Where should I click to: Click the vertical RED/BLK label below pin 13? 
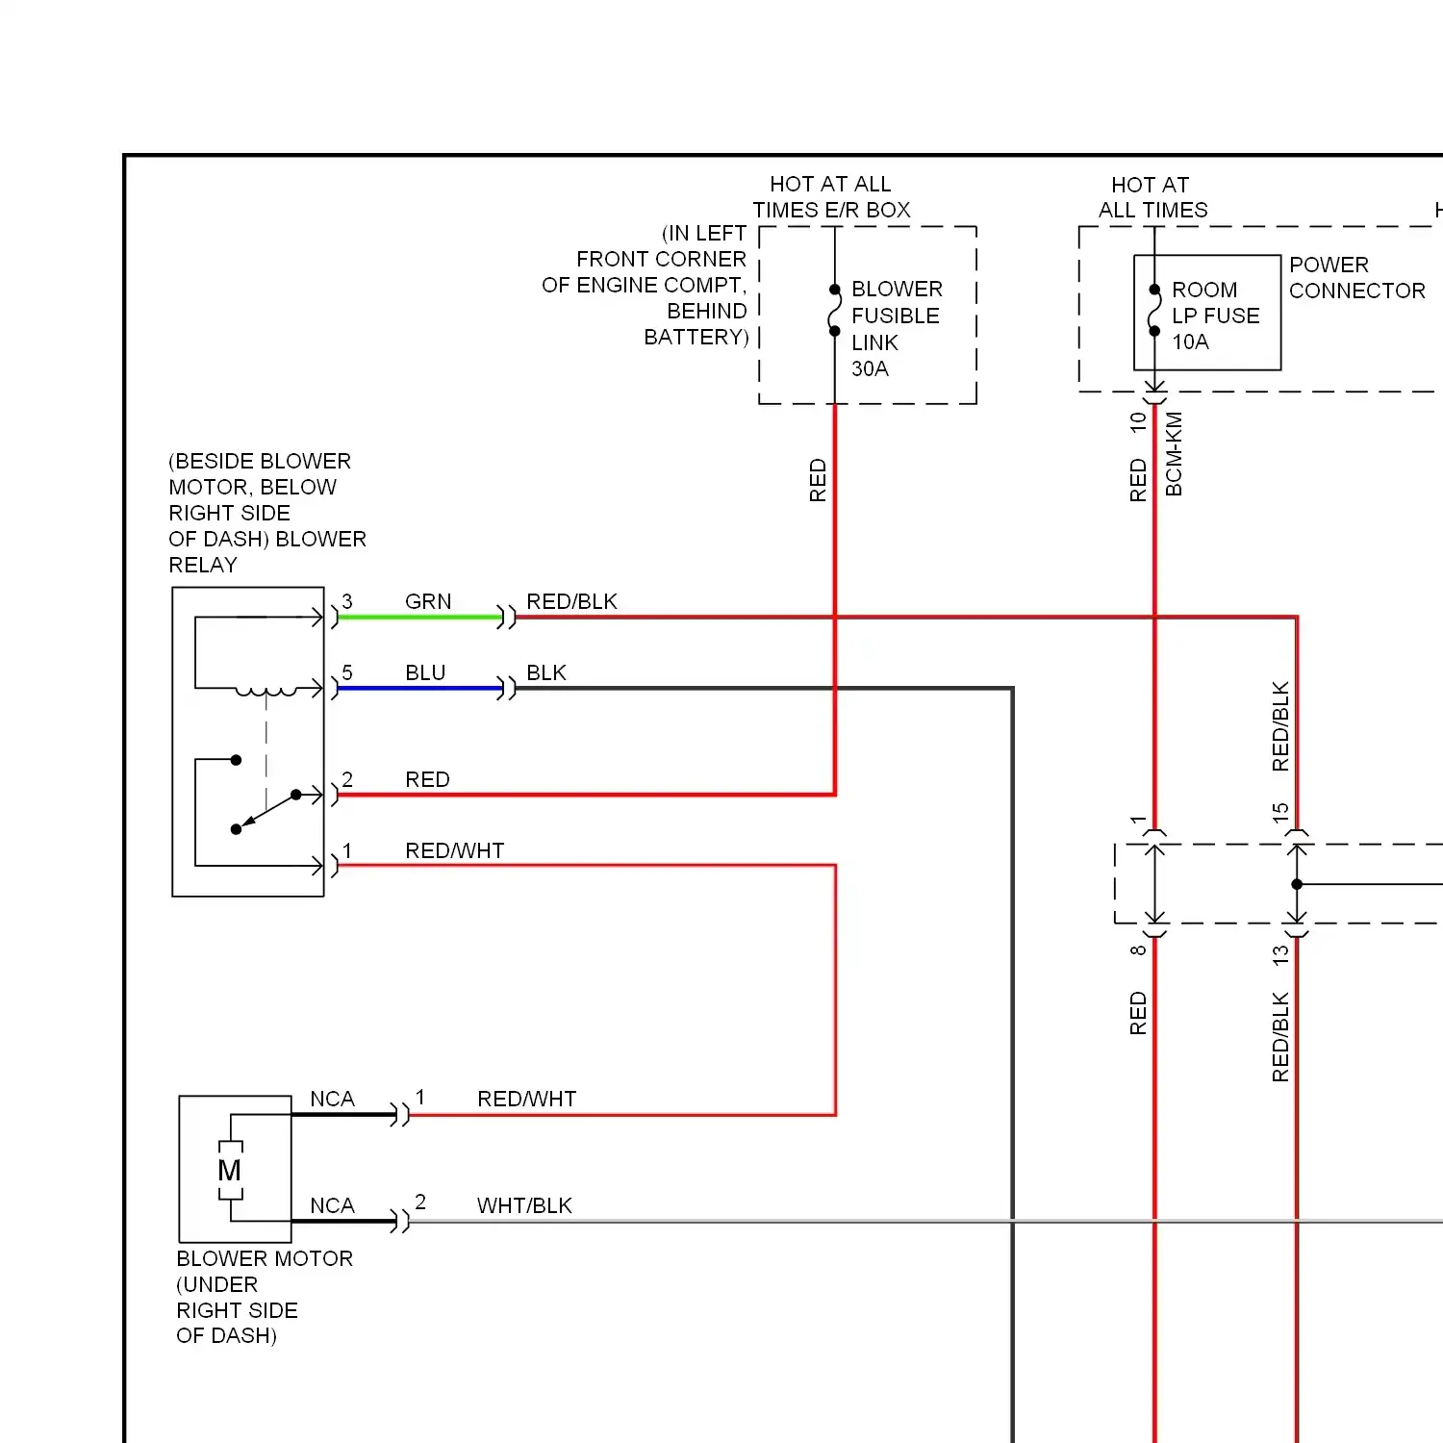1280,1037
